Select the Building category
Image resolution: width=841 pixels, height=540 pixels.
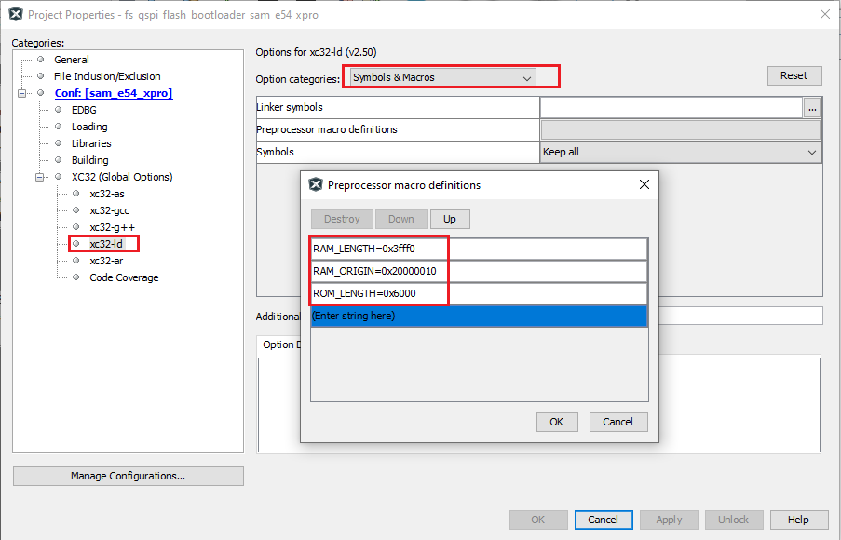(89, 159)
